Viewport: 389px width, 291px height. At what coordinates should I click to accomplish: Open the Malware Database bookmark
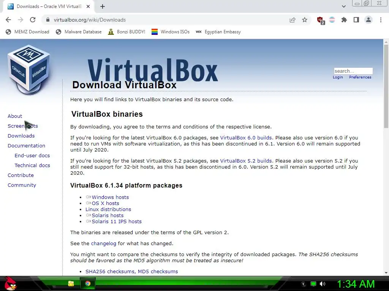[79, 32]
